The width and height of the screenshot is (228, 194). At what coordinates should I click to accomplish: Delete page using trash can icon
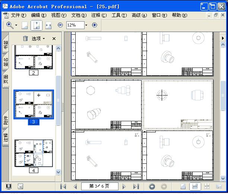[x=25, y=38]
